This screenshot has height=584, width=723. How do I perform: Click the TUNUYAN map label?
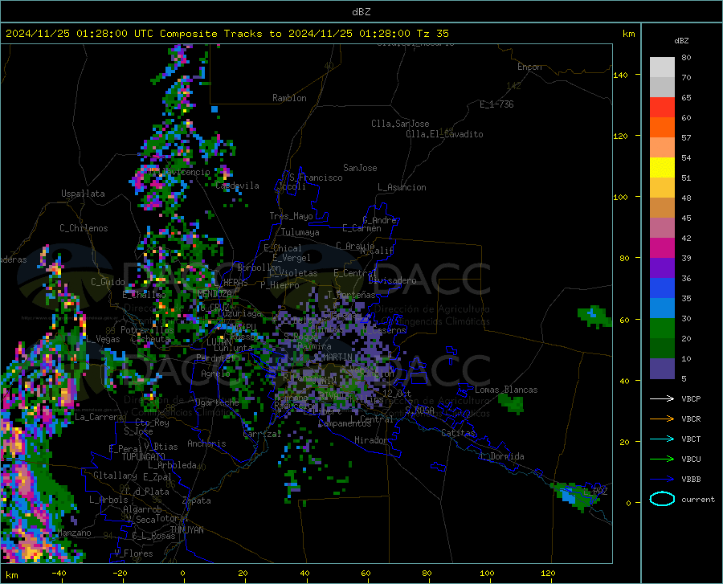point(186,530)
